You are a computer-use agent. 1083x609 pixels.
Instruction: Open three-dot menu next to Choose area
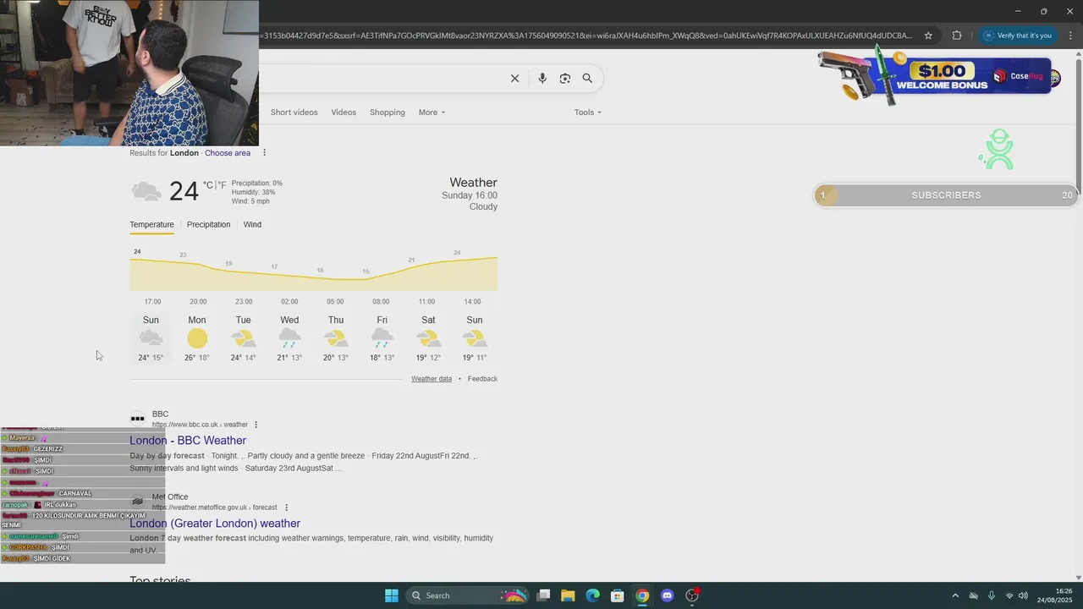264,153
